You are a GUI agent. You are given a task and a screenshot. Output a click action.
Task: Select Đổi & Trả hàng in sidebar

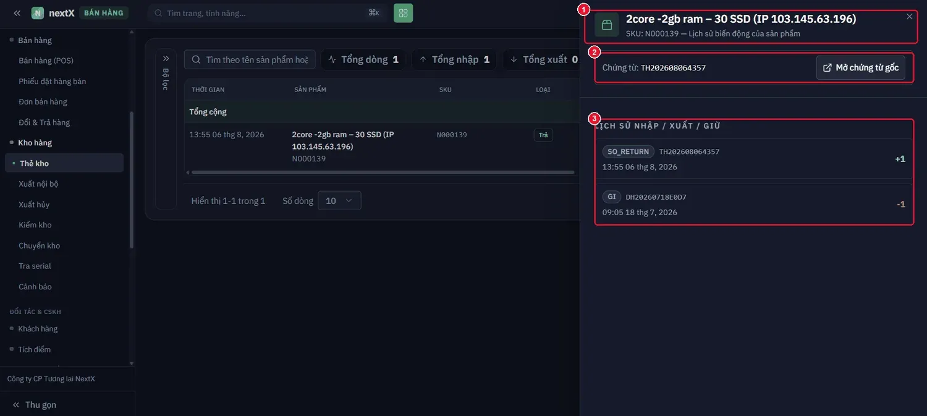click(44, 122)
